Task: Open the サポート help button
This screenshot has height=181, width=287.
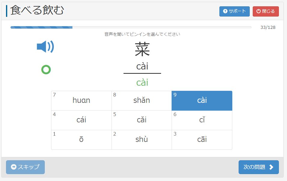Action: (x=234, y=11)
